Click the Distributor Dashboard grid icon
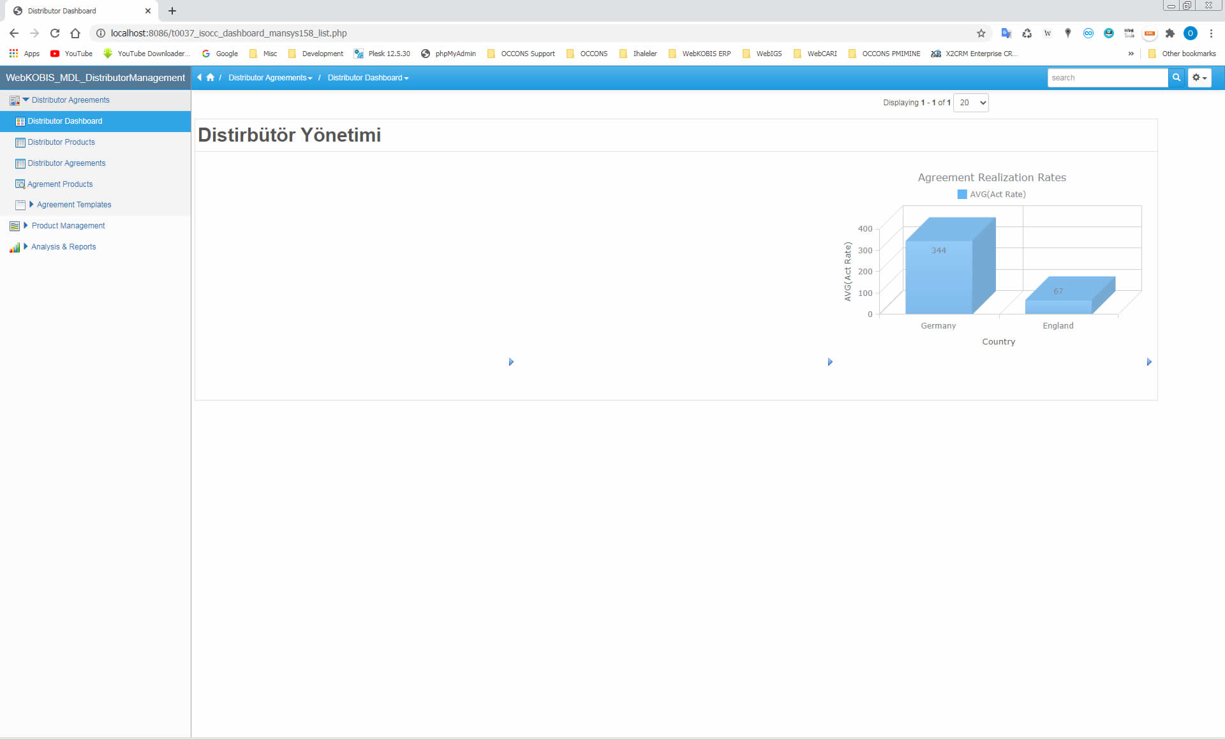Viewport: 1225px width, 740px height. 20,121
